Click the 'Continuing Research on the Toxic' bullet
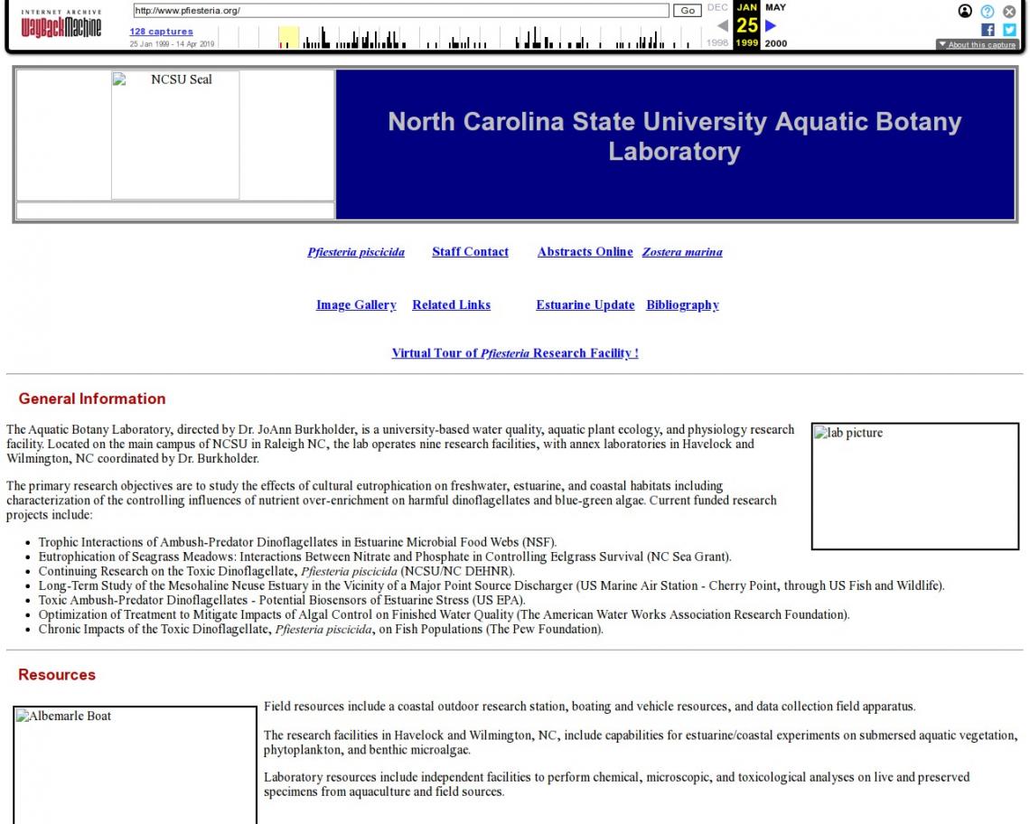This screenshot has width=1030, height=824. [x=276, y=571]
